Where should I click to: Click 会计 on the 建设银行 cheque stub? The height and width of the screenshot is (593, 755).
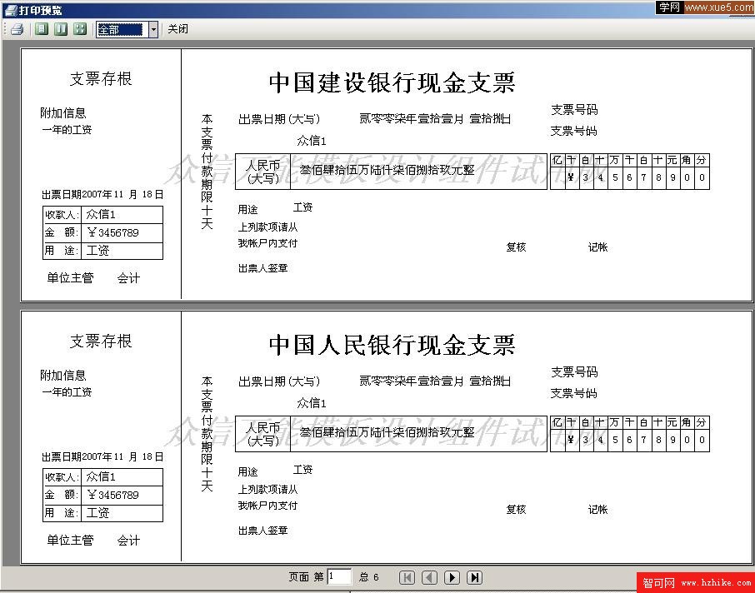128,278
